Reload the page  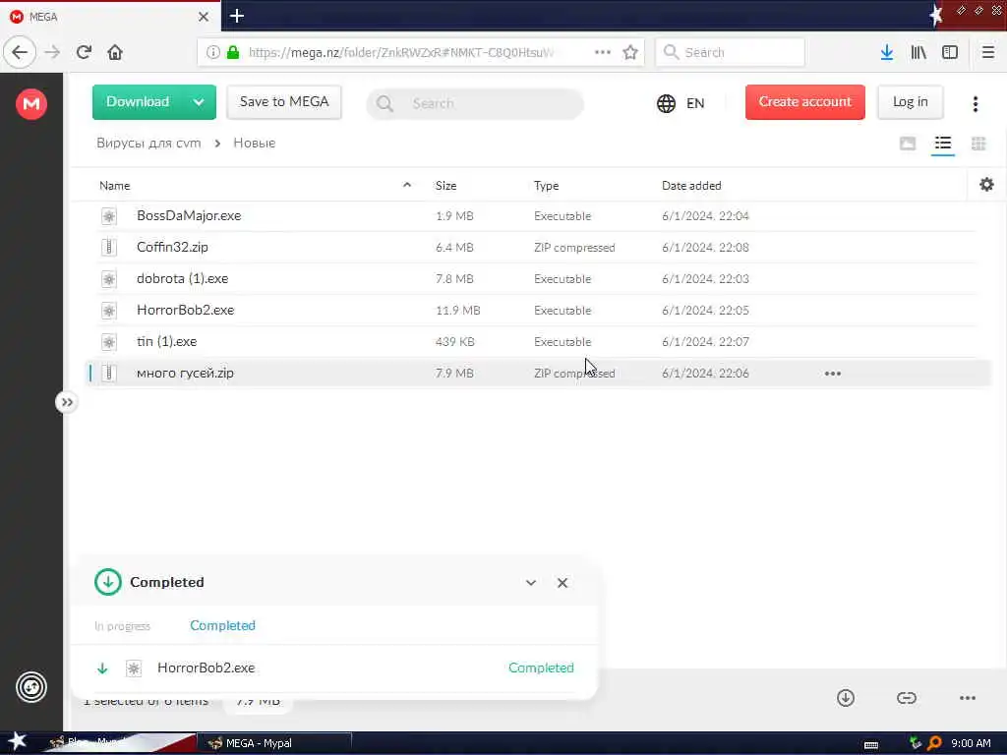coord(85,52)
